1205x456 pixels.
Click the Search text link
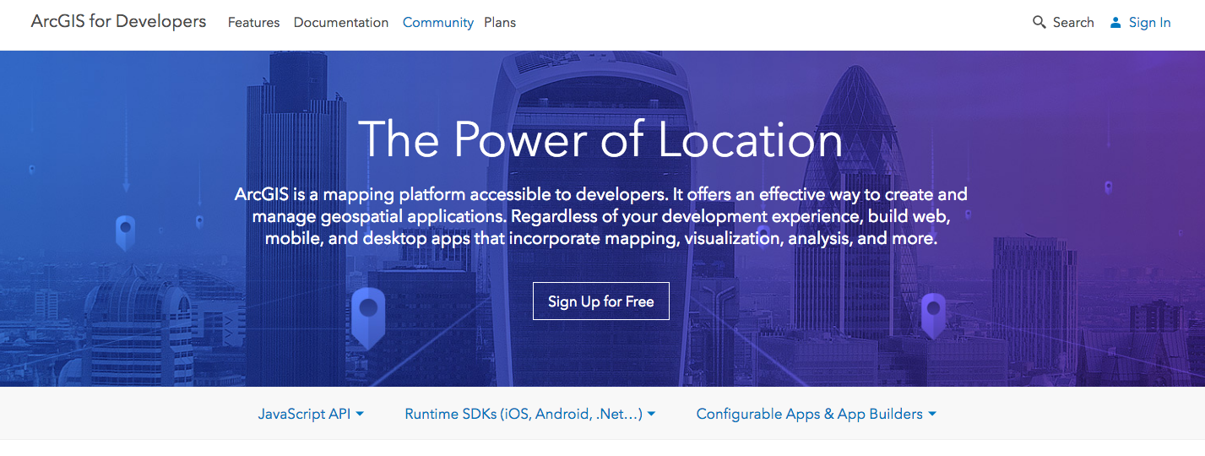click(x=1073, y=23)
